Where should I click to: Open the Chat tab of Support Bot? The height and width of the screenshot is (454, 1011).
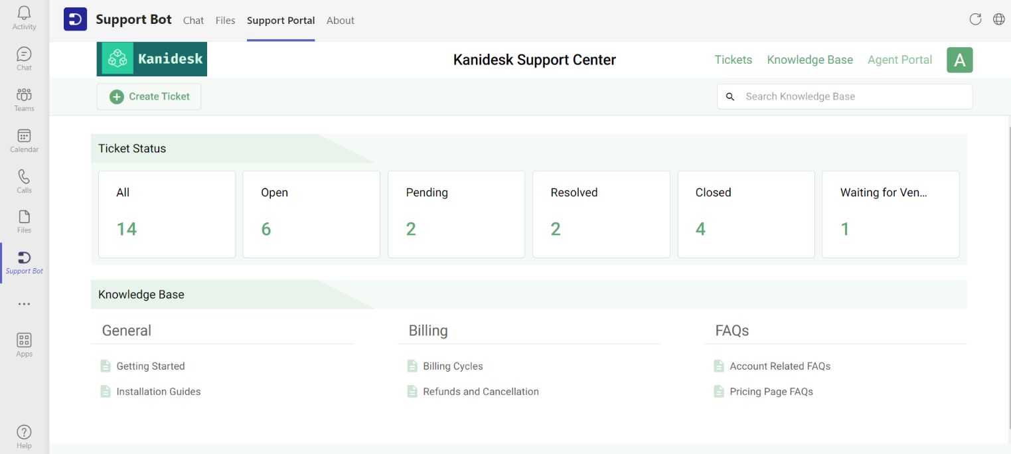(193, 21)
